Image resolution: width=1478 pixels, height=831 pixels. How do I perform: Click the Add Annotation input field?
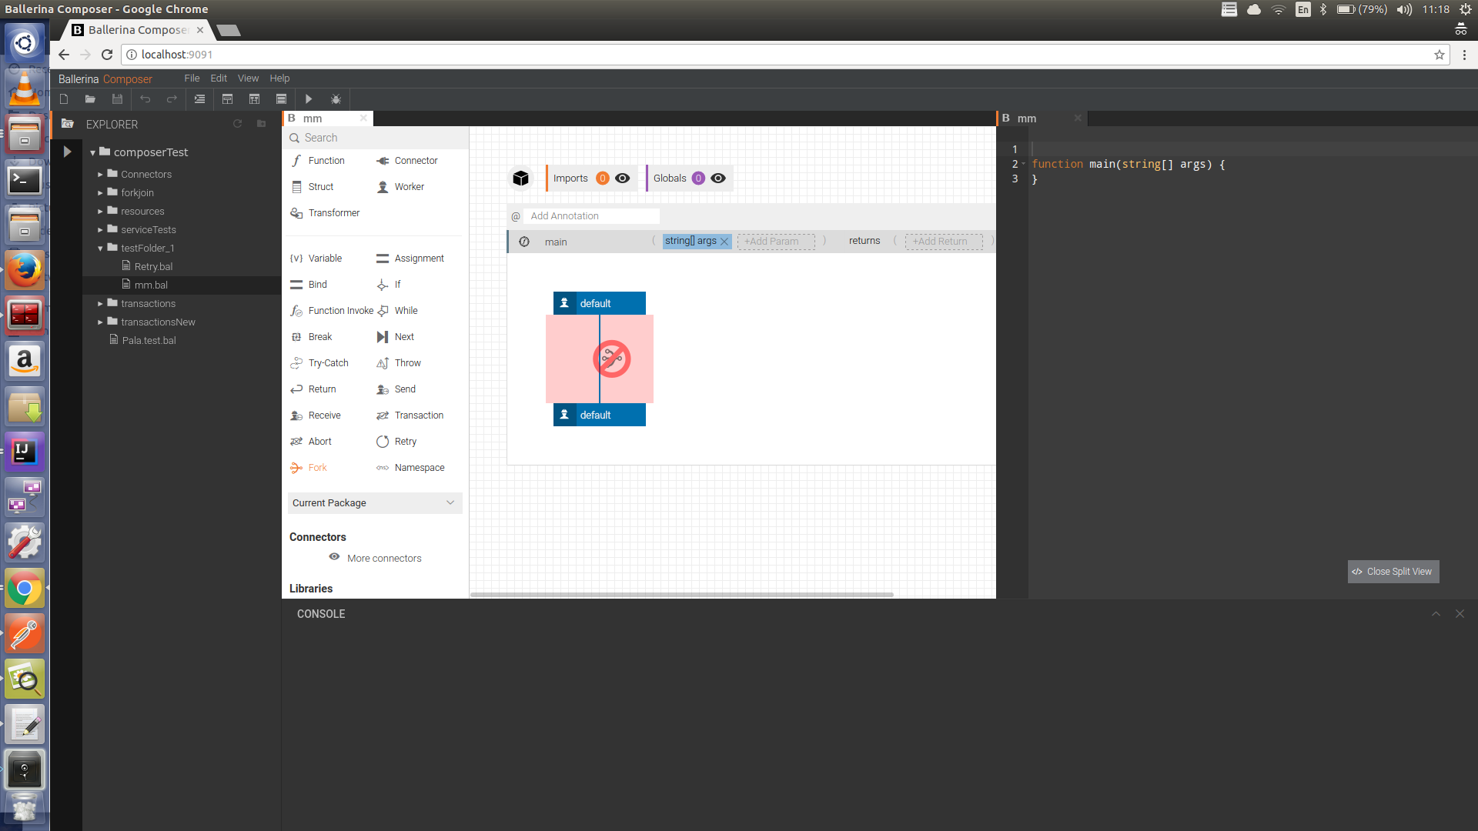(590, 216)
